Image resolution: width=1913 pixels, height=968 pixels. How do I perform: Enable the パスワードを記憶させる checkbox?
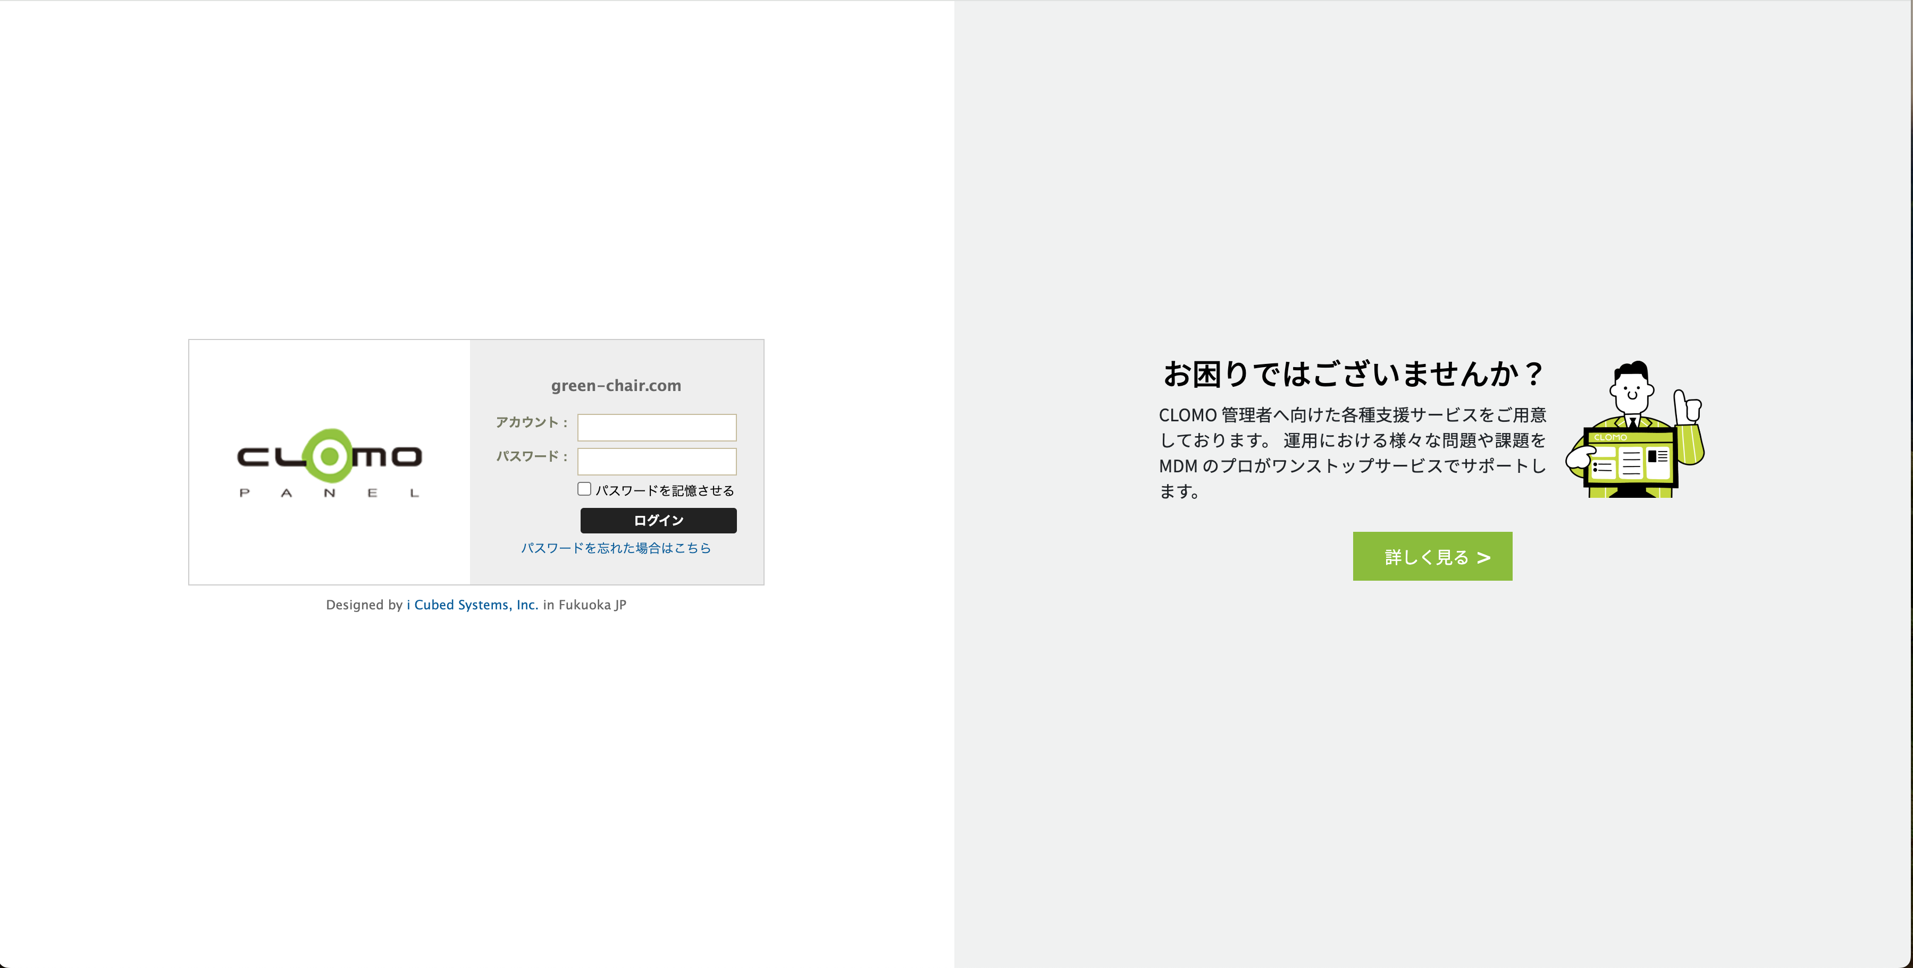(584, 488)
